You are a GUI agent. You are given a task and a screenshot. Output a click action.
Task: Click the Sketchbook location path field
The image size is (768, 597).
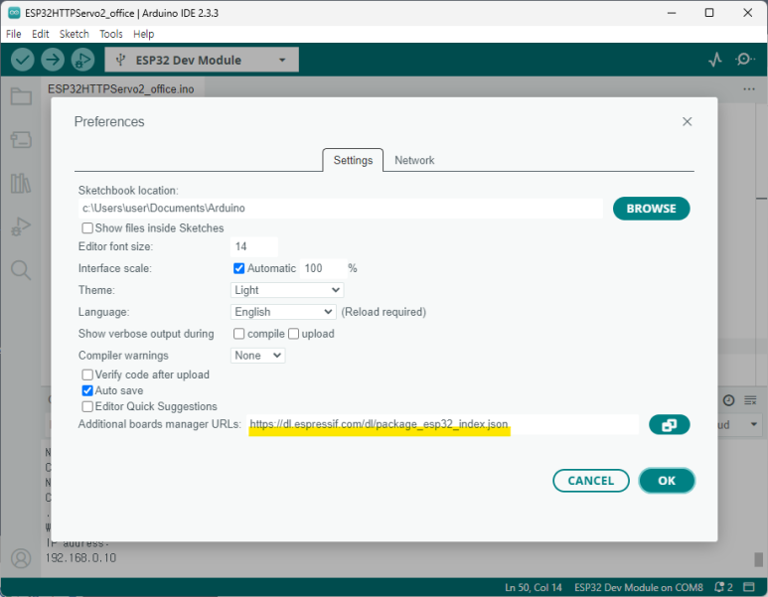tap(341, 209)
